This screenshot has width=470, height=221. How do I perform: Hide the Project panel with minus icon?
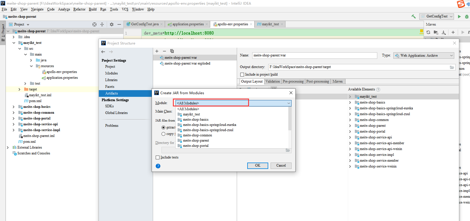point(119,24)
